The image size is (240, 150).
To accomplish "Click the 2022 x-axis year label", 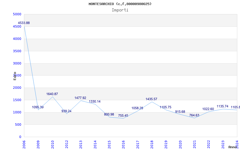I will pyautogui.click(x=209, y=144).
